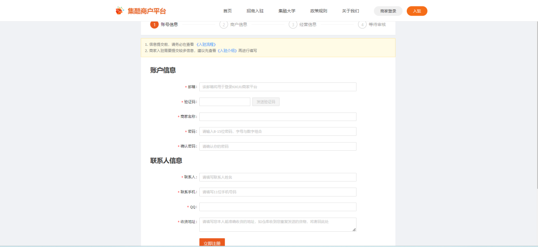Focus the 邮箱 input field
This screenshot has height=247, width=538.
coord(277,87)
